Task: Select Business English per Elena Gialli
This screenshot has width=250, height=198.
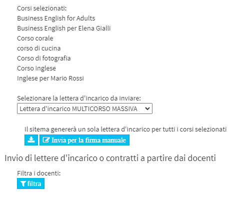Action: [64, 28]
